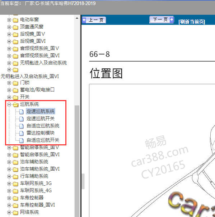The image size is (215, 217).
Task: Expand the 后视镜_国VI tree node
Action: click(9, 41)
